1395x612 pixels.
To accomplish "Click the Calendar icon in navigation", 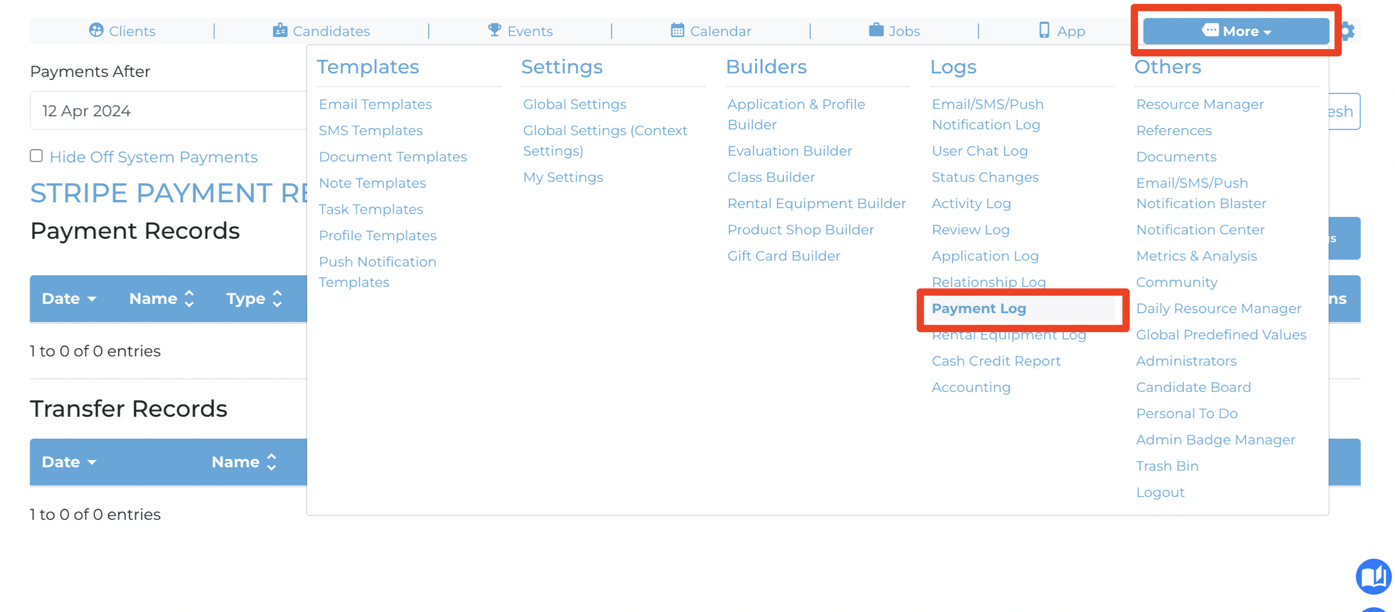I will click(677, 30).
